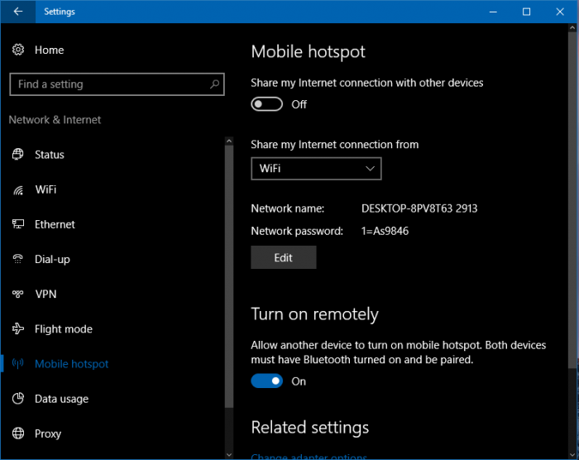Click the Flight mode airplane icon
This screenshot has width=579, height=460.
[18, 328]
